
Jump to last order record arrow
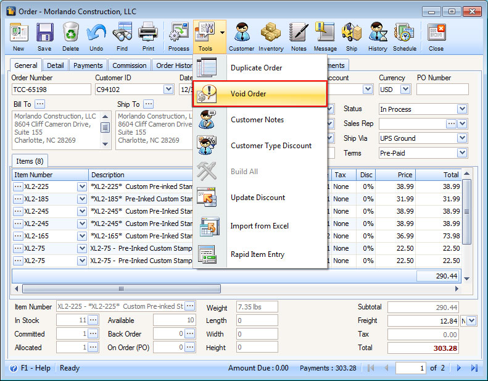[474, 368]
